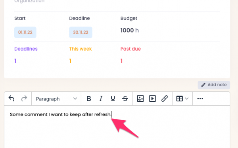Screen dimensions: 238x148
Task: Click the redo arrow icon
Action: 24,99
